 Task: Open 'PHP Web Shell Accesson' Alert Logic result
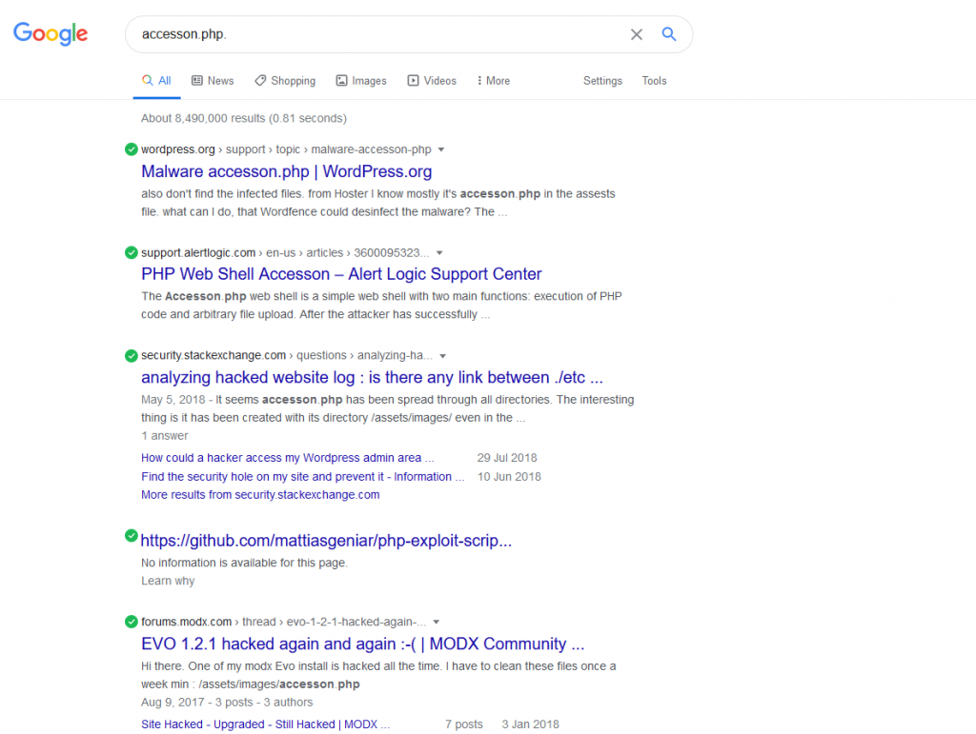click(341, 274)
